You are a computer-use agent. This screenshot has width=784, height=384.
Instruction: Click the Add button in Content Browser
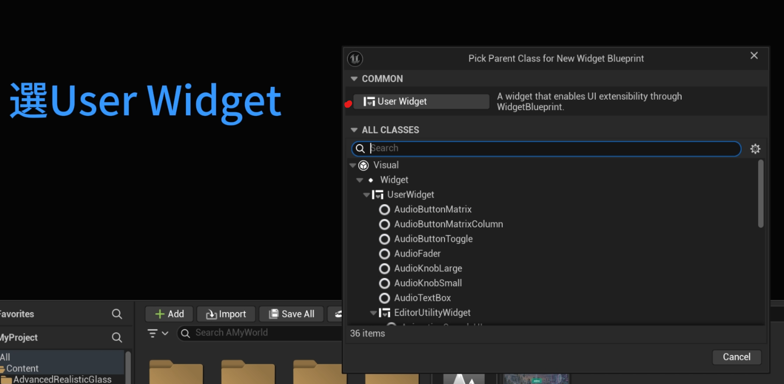coord(169,314)
